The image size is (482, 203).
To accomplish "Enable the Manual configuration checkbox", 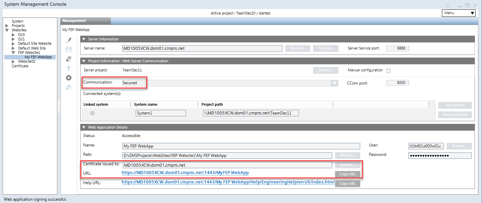I will [x=388, y=71].
